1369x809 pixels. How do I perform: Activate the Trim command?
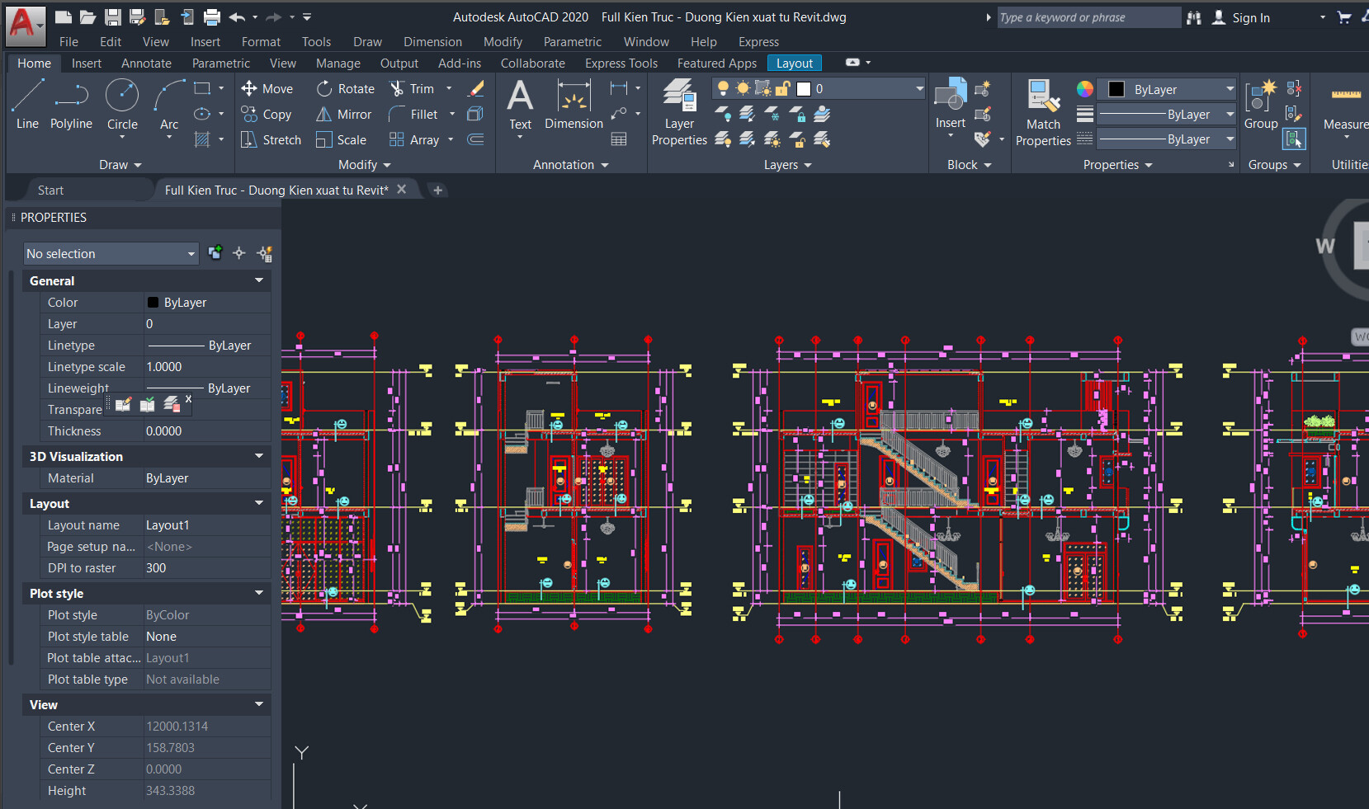point(417,88)
